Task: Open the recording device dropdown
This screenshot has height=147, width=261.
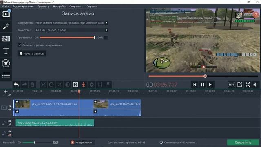Action: pyautogui.click(x=71, y=23)
